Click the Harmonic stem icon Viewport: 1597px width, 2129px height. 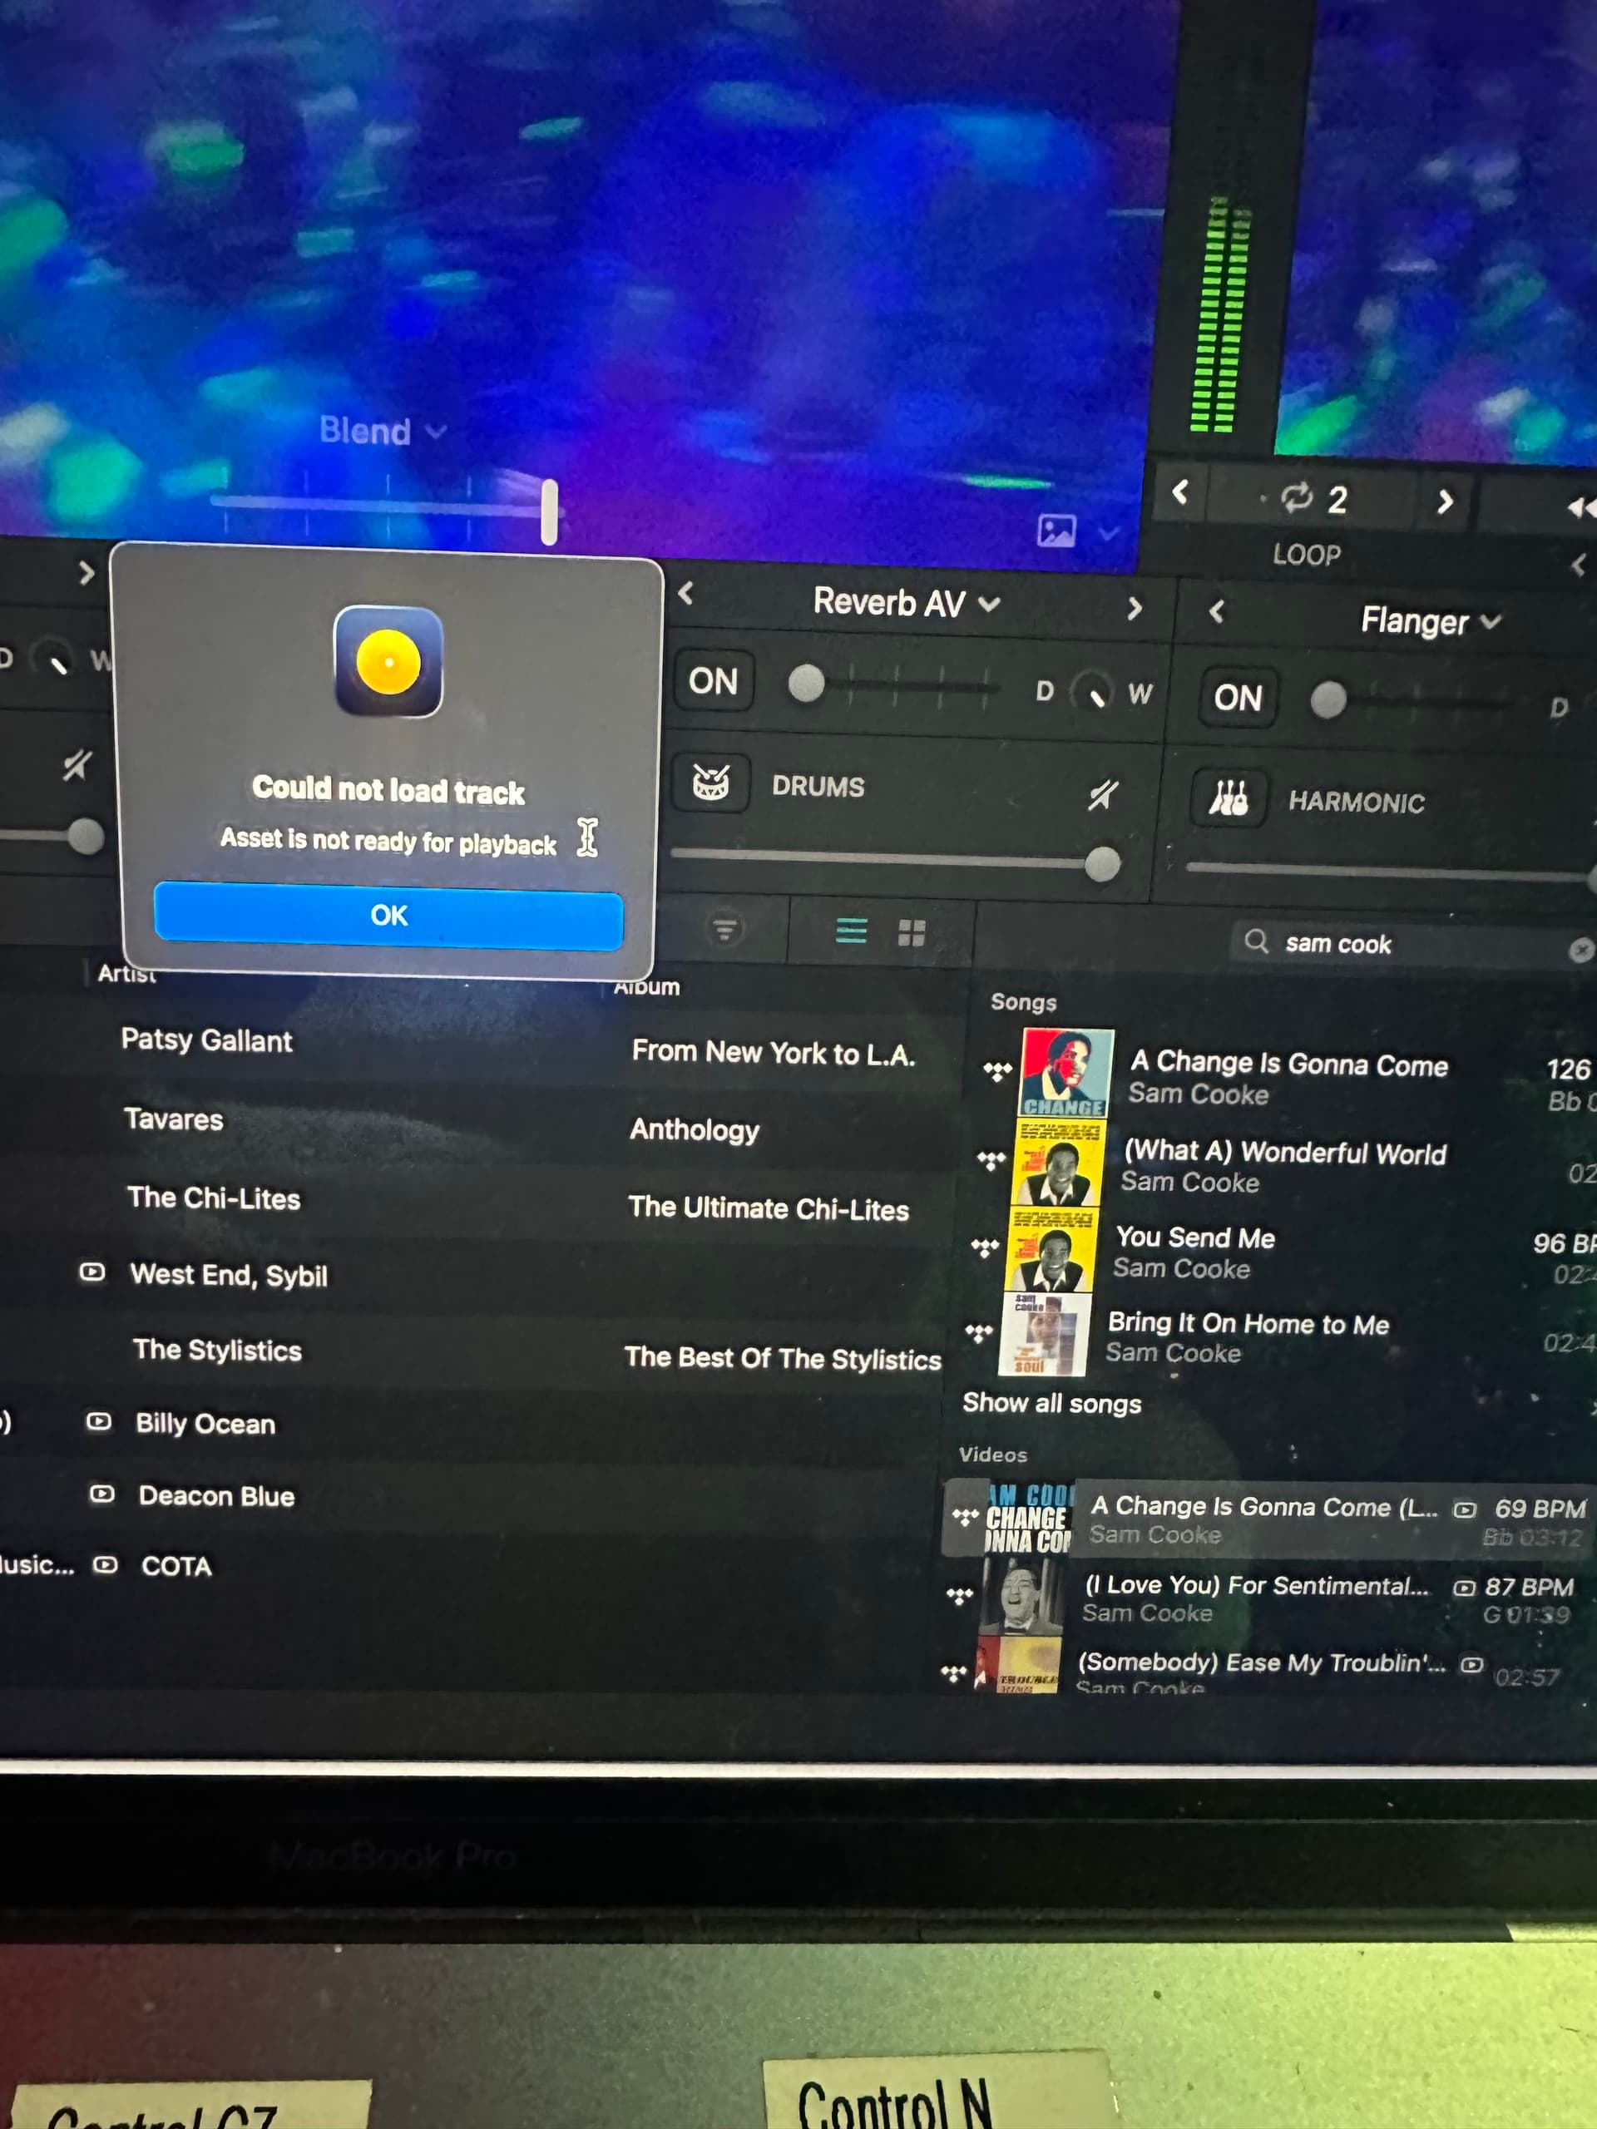1228,798
